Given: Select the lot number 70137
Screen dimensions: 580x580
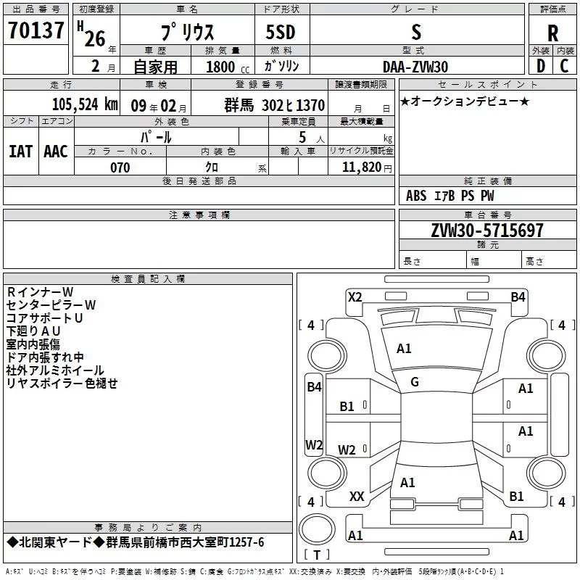Looking at the screenshot, I should point(36,30).
